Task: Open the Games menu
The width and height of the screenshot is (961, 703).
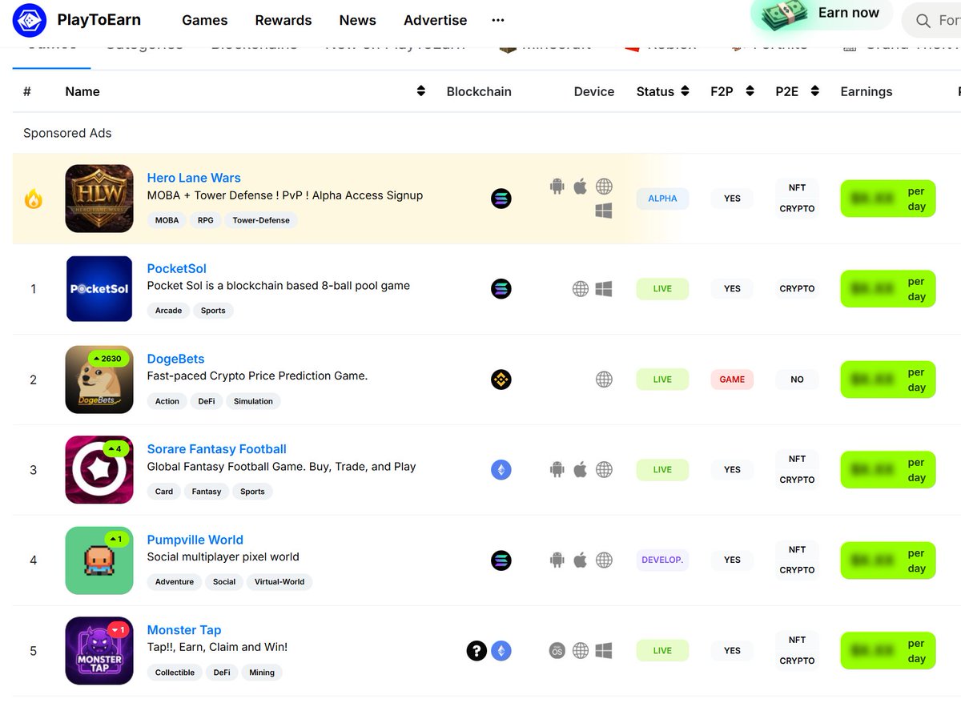Action: (205, 20)
